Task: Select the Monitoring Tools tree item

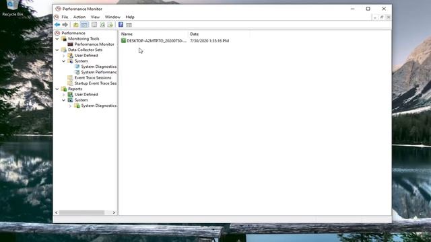Action: coord(84,39)
